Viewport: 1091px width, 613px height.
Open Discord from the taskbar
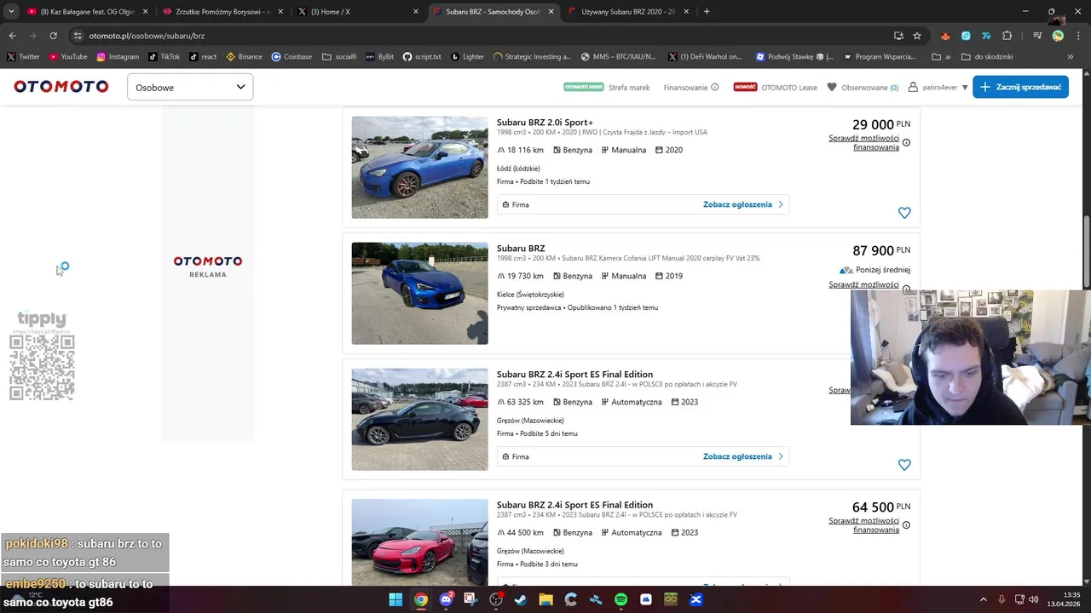446,599
